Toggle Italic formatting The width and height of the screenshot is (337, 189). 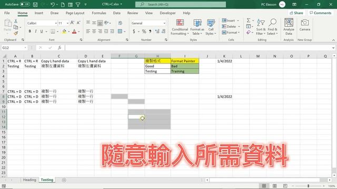coord(36,31)
